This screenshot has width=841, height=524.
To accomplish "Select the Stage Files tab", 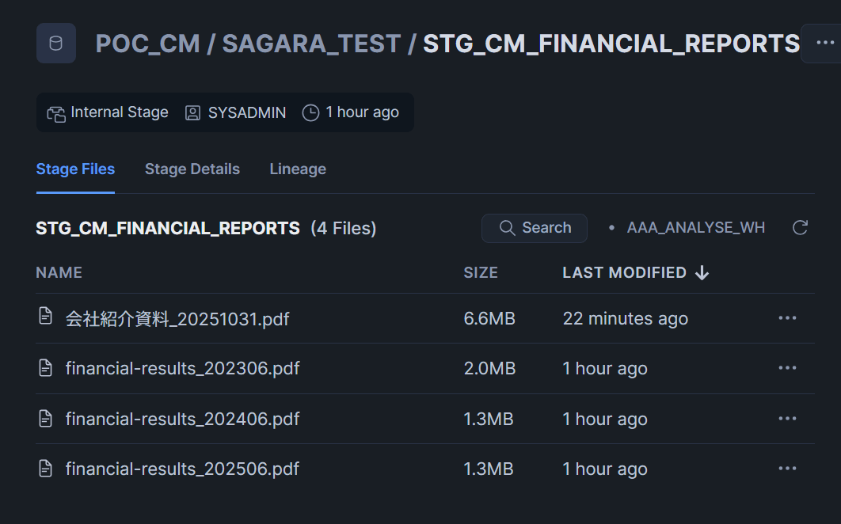I will point(75,169).
